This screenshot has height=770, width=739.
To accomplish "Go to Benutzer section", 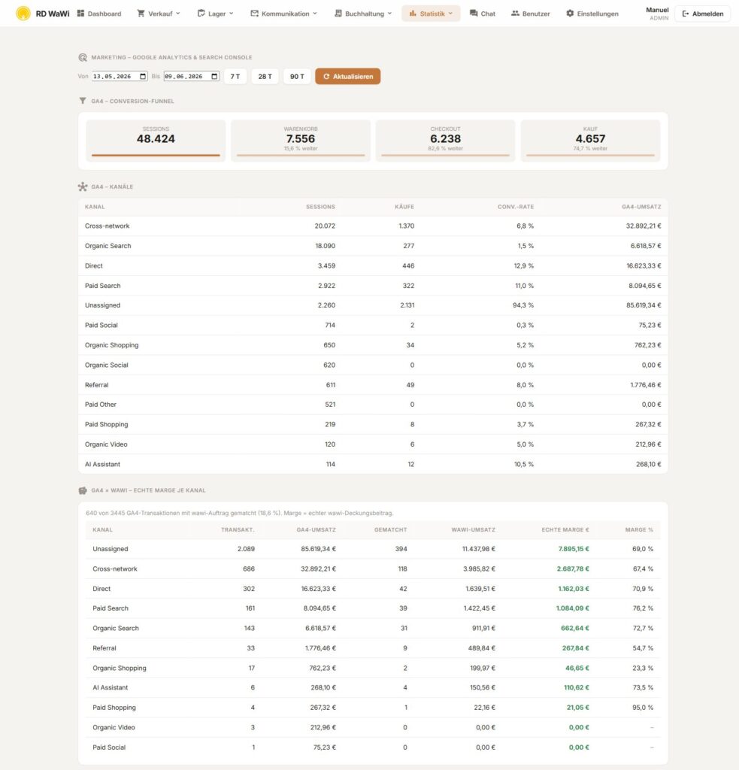I will click(530, 14).
